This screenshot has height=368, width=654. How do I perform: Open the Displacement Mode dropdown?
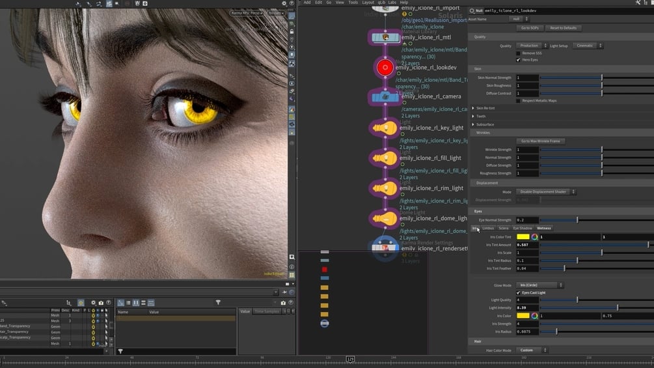pos(545,192)
